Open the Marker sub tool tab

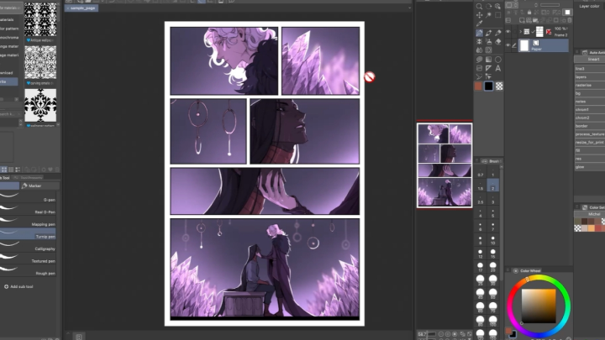pyautogui.click(x=34, y=186)
